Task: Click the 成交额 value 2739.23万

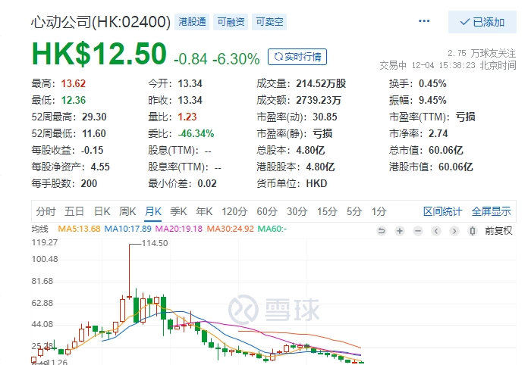Action: (x=319, y=100)
